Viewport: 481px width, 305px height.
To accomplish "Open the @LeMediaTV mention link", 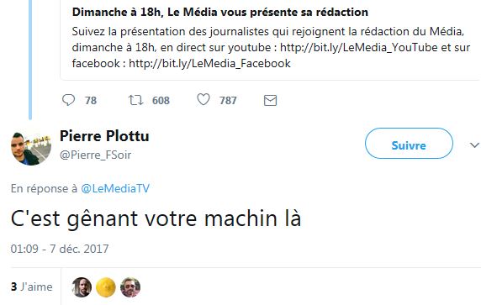I will pyautogui.click(x=115, y=188).
